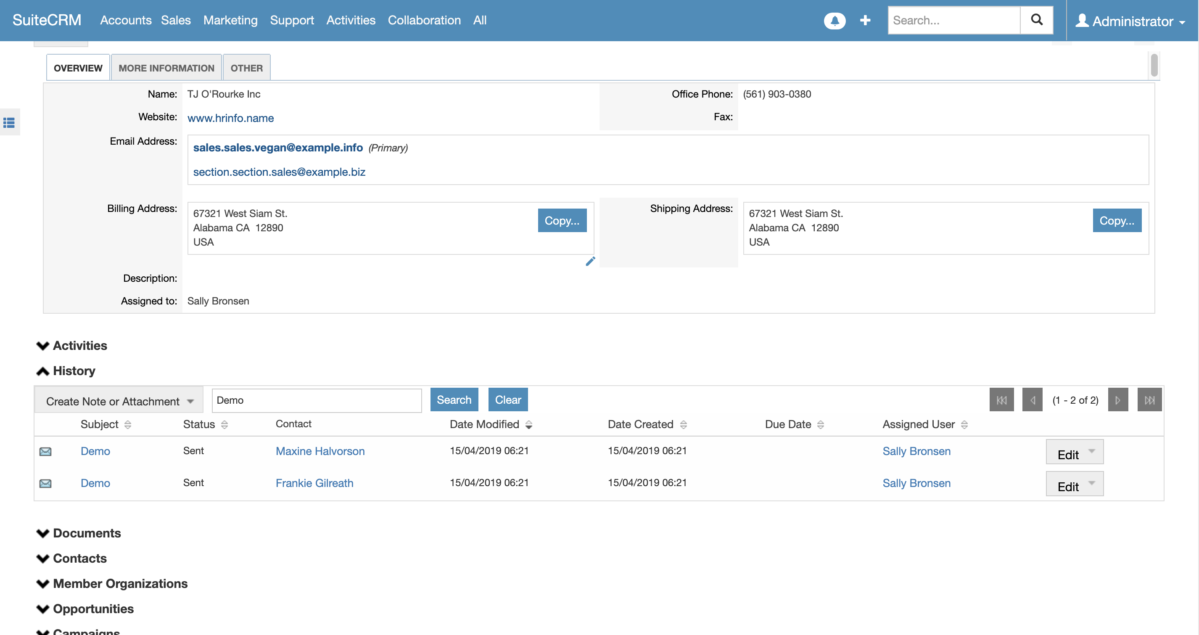Expand the Documents subpanel
The image size is (1199, 635).
43,533
